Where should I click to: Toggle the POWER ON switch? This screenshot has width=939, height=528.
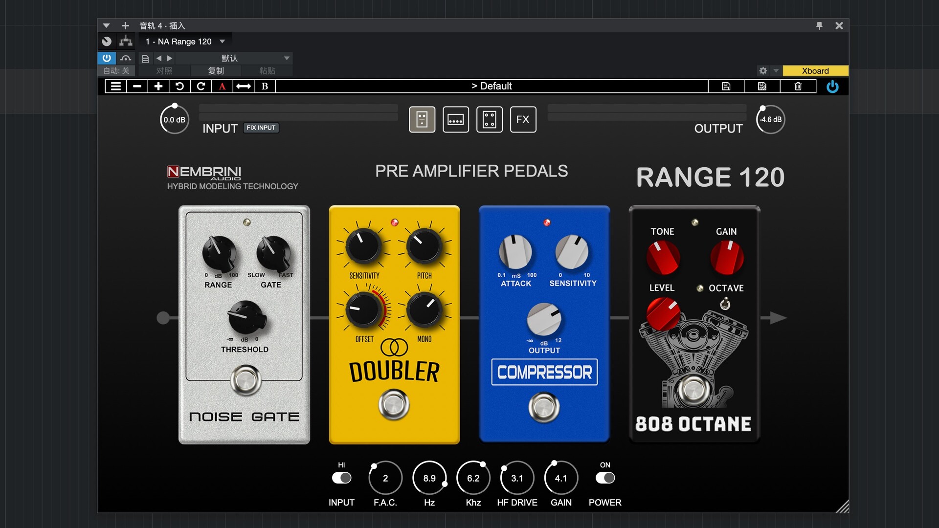(x=605, y=478)
